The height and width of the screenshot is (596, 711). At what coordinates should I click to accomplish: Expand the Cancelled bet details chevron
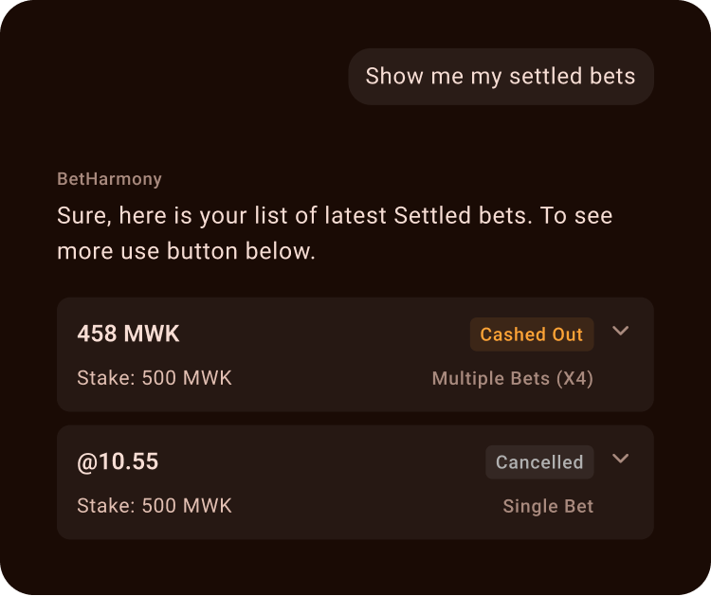click(621, 459)
